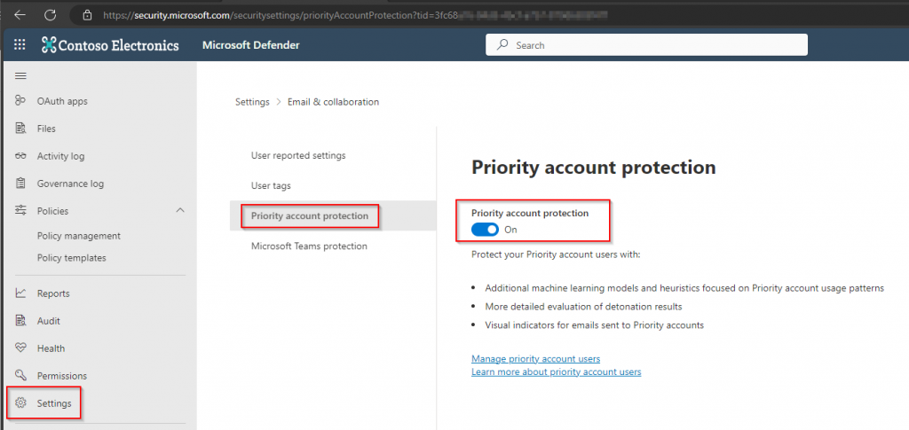Open Policy templates in sidebar

(71, 258)
